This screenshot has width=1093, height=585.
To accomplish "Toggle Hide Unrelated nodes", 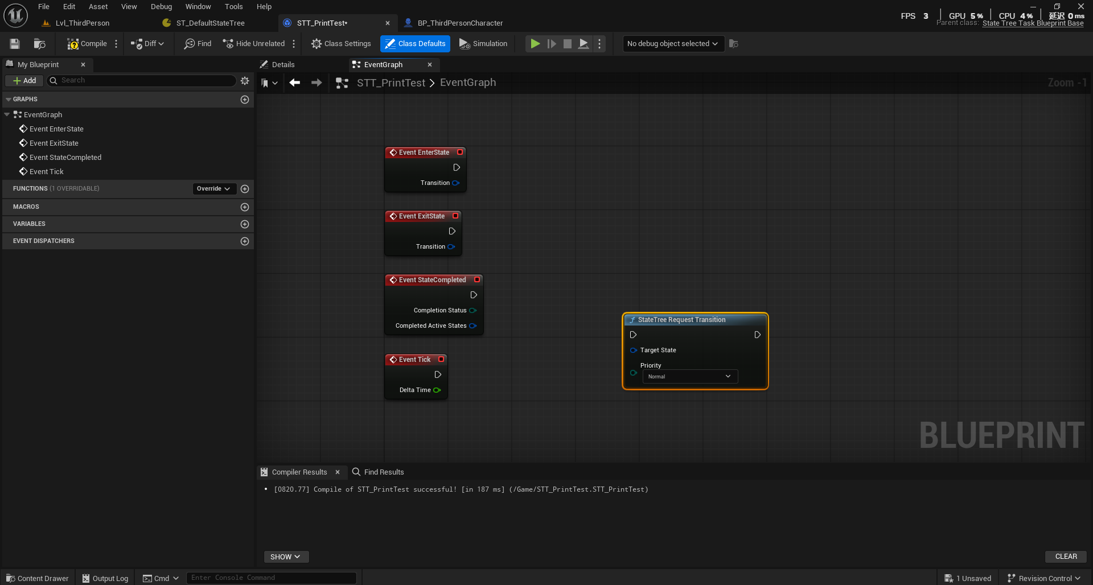I will (x=254, y=44).
